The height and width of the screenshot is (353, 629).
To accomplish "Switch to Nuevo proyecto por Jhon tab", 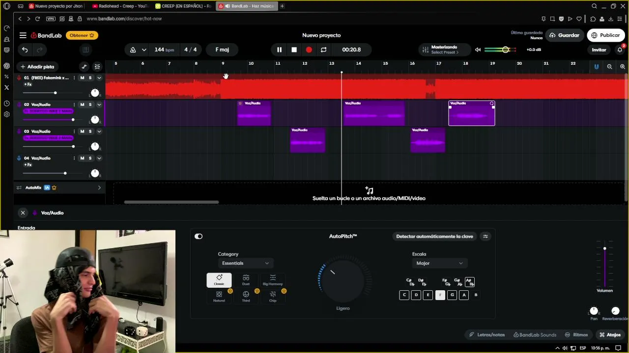I will tap(57, 6).
